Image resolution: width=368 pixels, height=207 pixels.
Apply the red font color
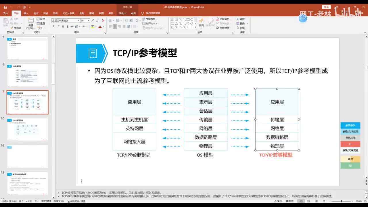[x=100, y=26]
